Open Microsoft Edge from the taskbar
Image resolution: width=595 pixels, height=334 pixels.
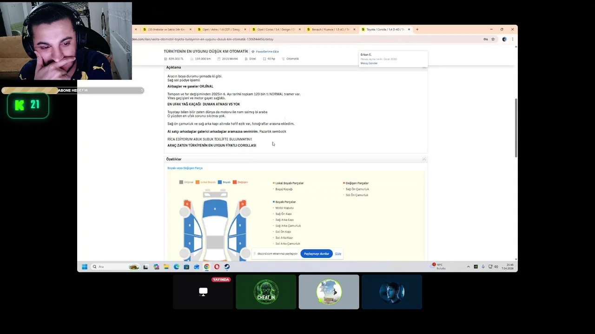pyautogui.click(x=176, y=267)
